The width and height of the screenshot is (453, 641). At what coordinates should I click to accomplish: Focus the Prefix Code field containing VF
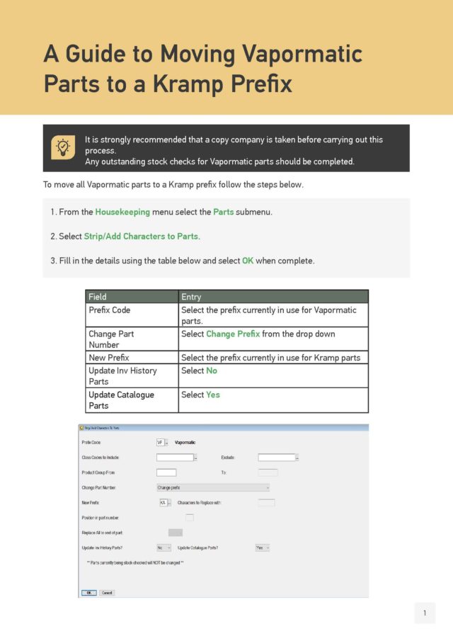coord(160,443)
